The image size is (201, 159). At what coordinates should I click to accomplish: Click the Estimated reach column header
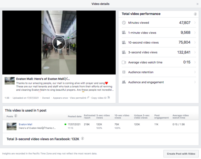click(x=90, y=116)
